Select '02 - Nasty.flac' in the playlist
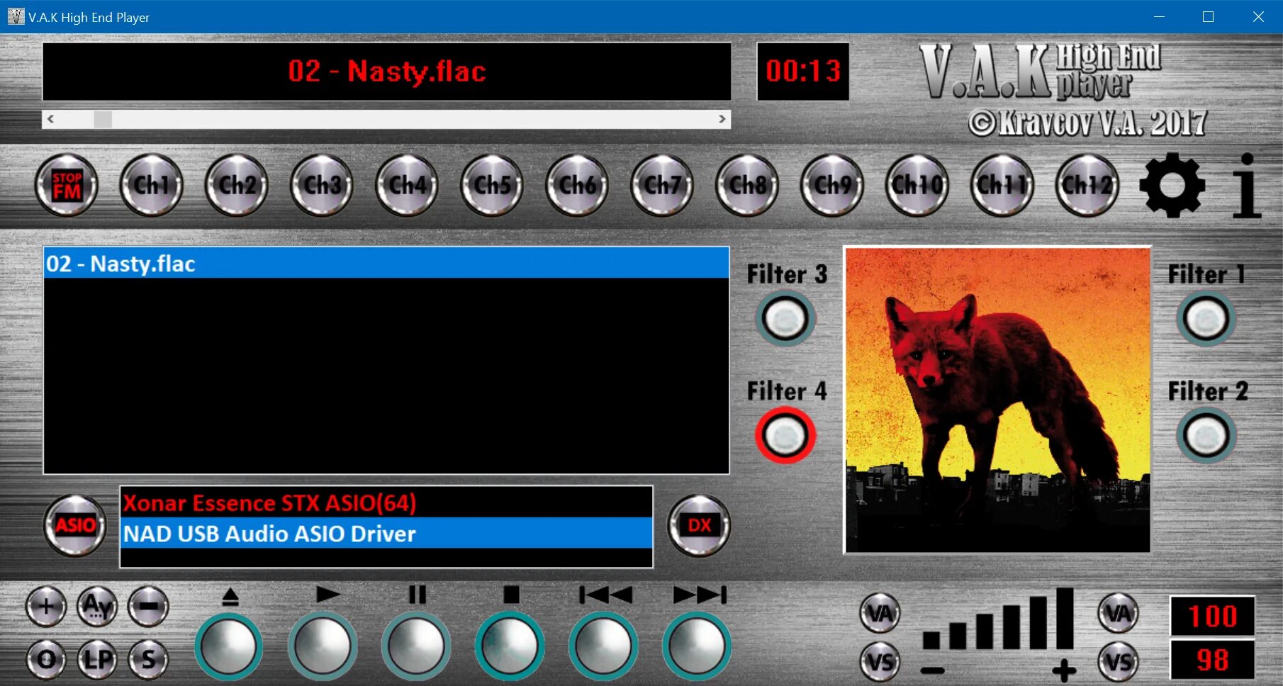1283x686 pixels. click(386, 263)
